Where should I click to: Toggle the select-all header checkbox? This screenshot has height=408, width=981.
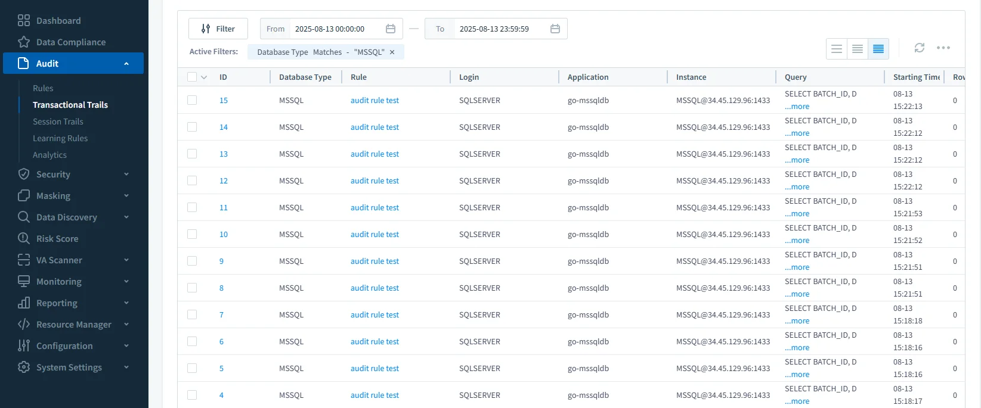[x=192, y=77]
